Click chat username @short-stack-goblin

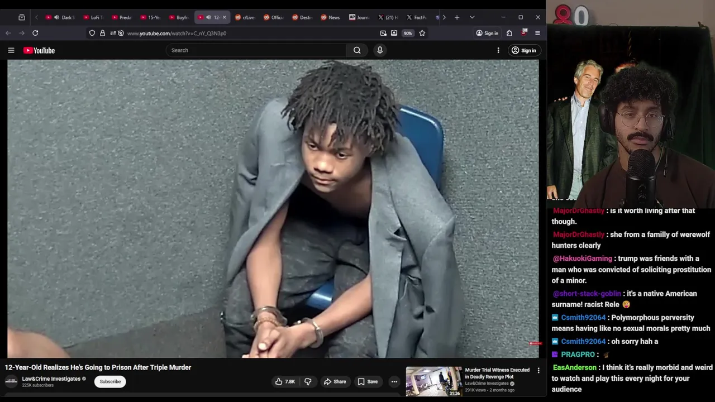coord(587,294)
